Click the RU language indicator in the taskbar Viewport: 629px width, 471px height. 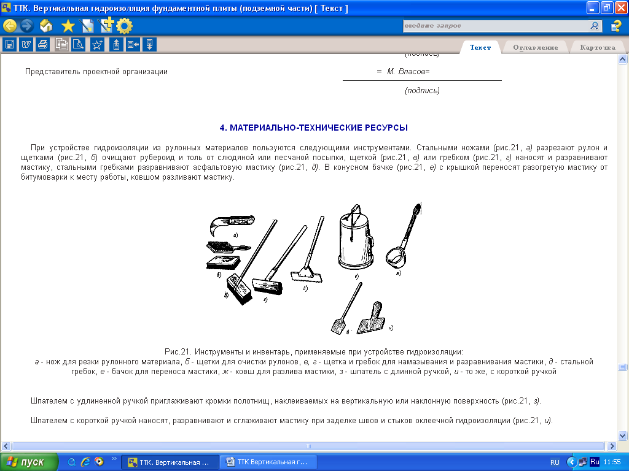click(555, 462)
